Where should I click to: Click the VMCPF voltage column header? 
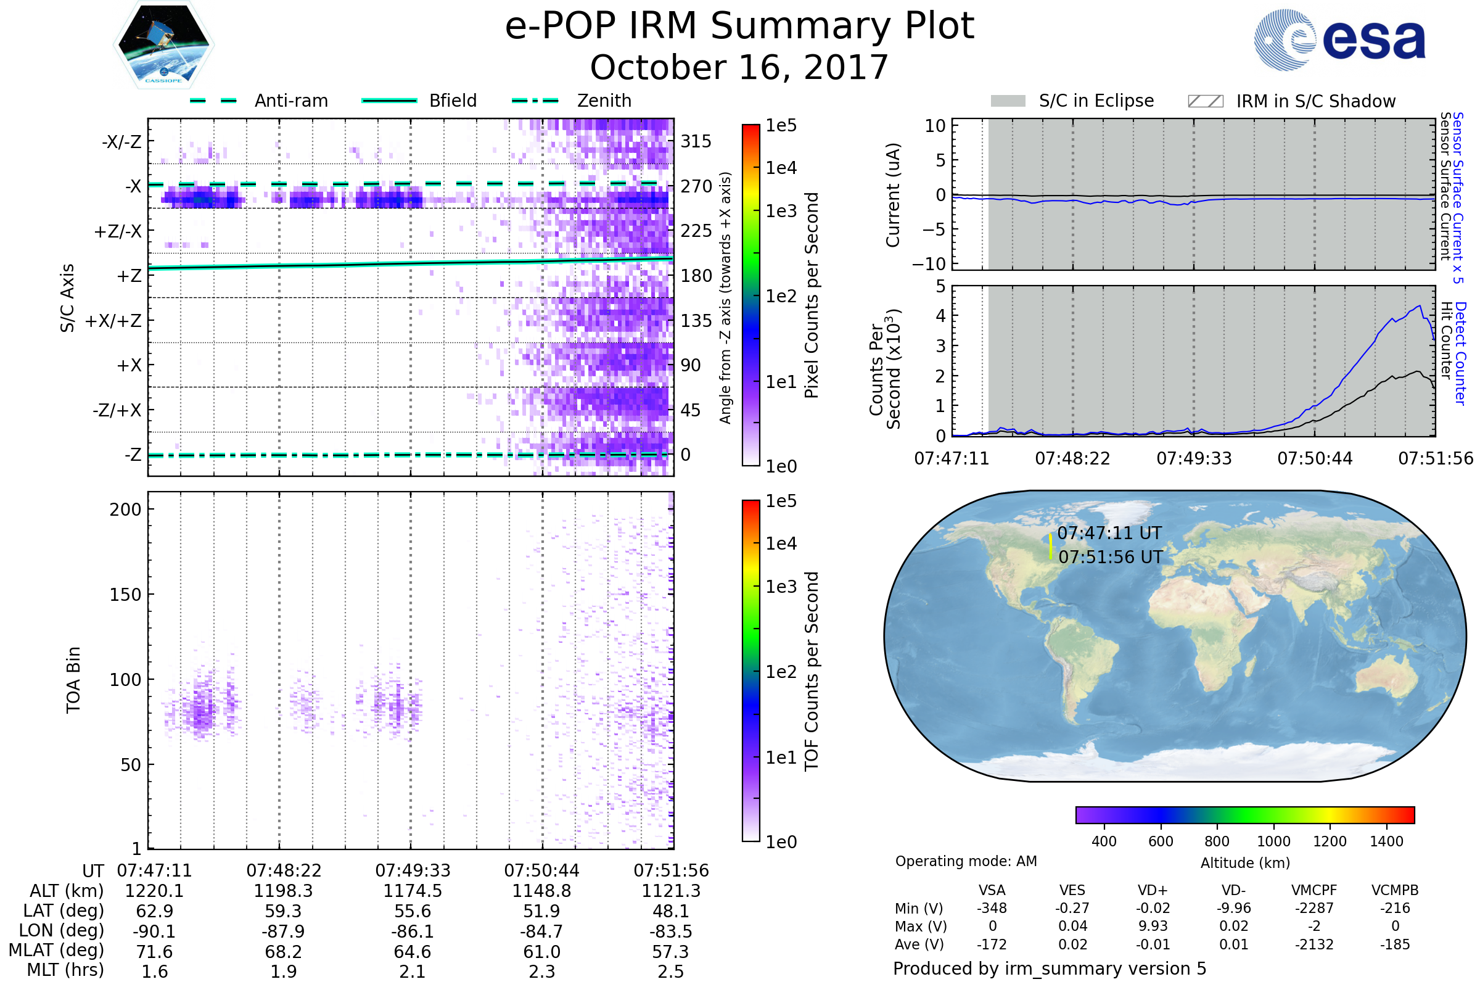(x=1314, y=891)
